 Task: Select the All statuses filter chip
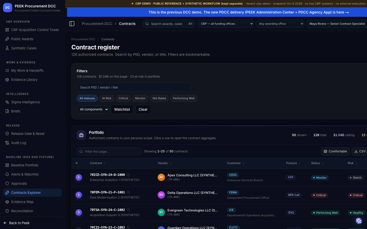click(x=87, y=98)
